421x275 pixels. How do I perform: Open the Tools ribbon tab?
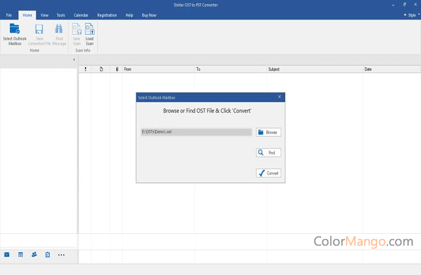point(61,15)
